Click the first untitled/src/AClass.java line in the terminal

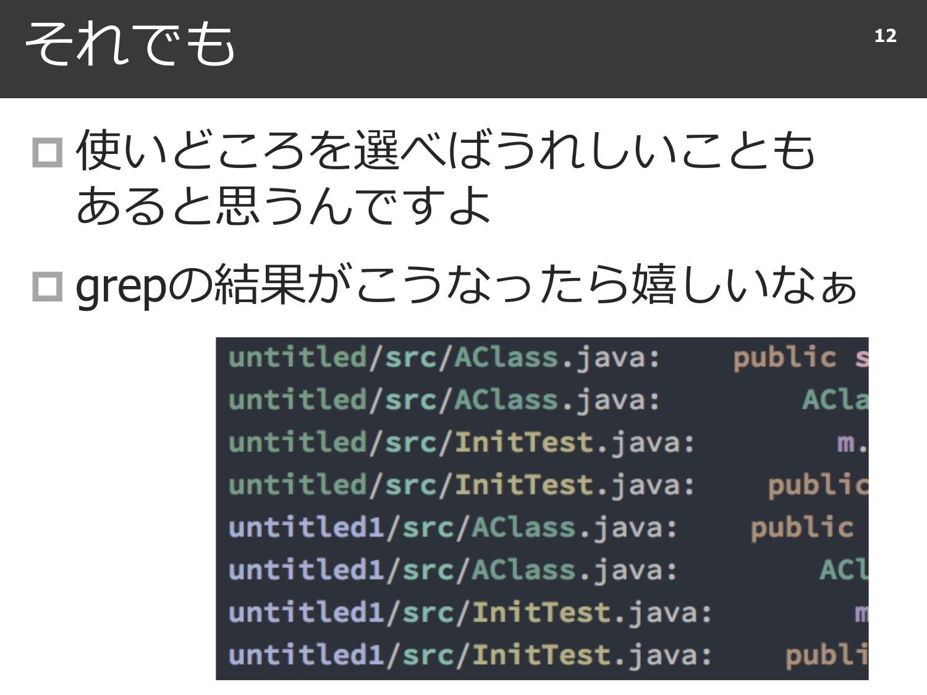[x=444, y=358]
